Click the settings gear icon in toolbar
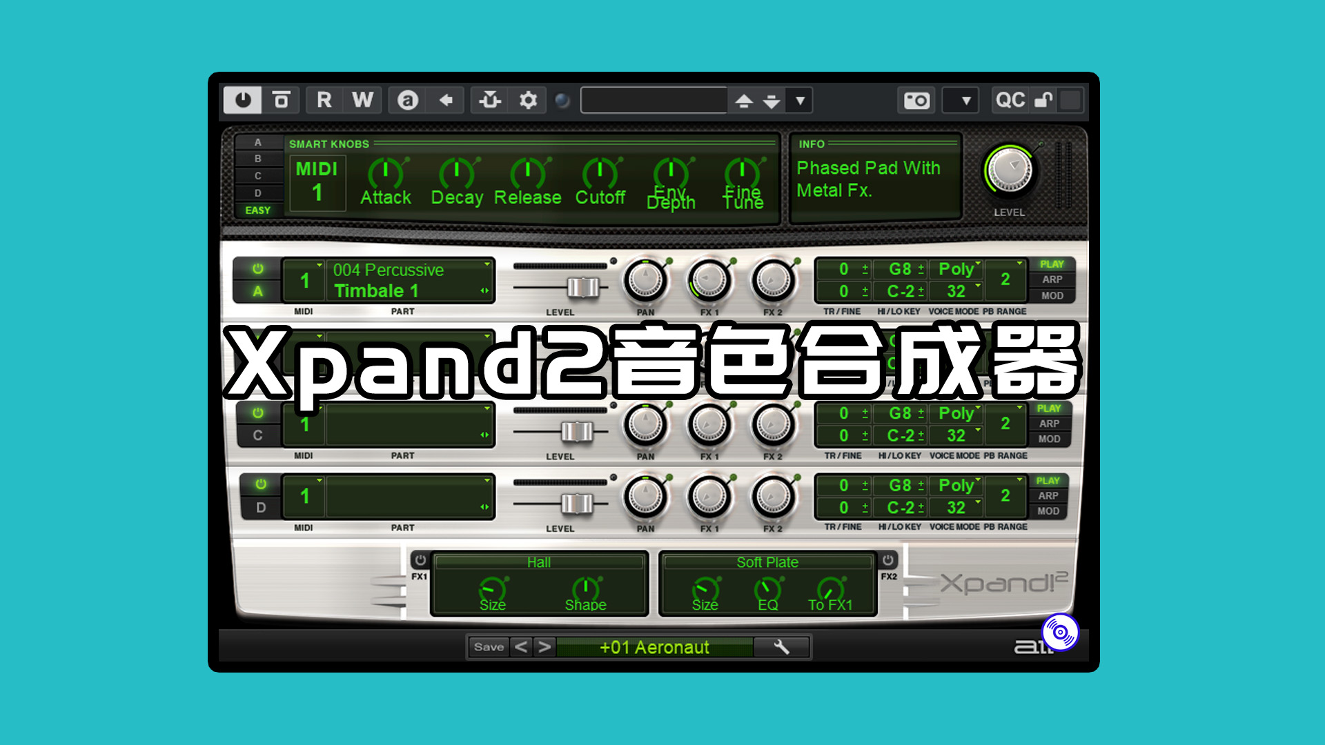This screenshot has height=745, width=1325. (x=528, y=100)
